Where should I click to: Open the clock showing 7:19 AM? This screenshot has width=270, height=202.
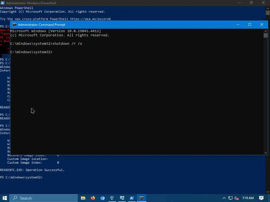pos(248,198)
